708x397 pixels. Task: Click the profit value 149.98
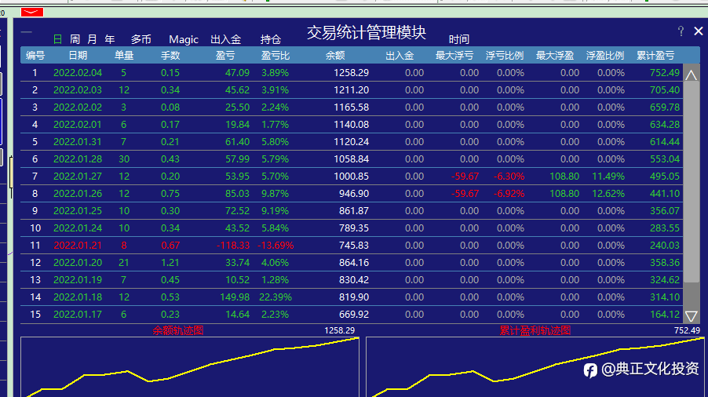pos(235,297)
